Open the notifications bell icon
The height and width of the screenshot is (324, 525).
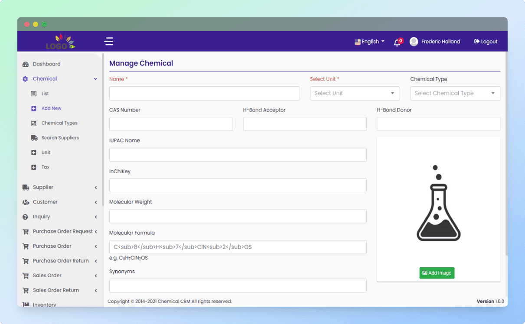point(397,42)
